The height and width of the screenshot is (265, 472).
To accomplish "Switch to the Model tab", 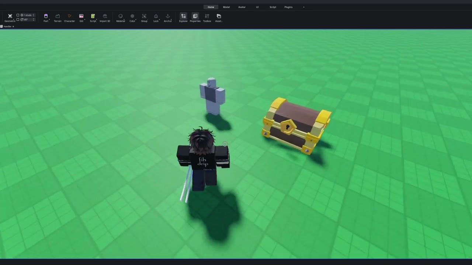I will pyautogui.click(x=226, y=7).
